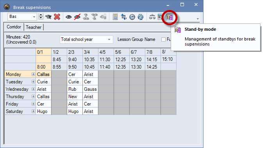The width and height of the screenshot is (264, 148).
Task: Click the corridor stepper up arrow
Action: pyautogui.click(x=41, y=15)
